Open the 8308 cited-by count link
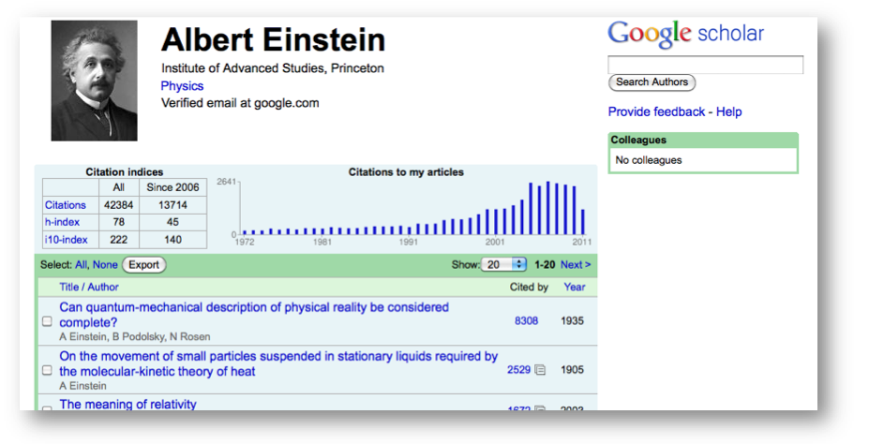Screen dimensions: 869x444 click(x=526, y=321)
